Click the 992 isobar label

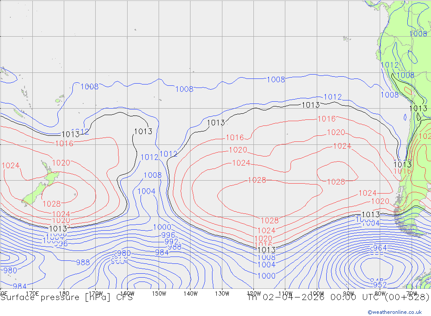[x=171, y=242]
